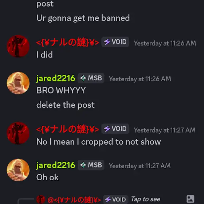Tap jared2216's avatar beside "Oh ok"
Viewport: 204px width, 204px height.
[x=18, y=170]
